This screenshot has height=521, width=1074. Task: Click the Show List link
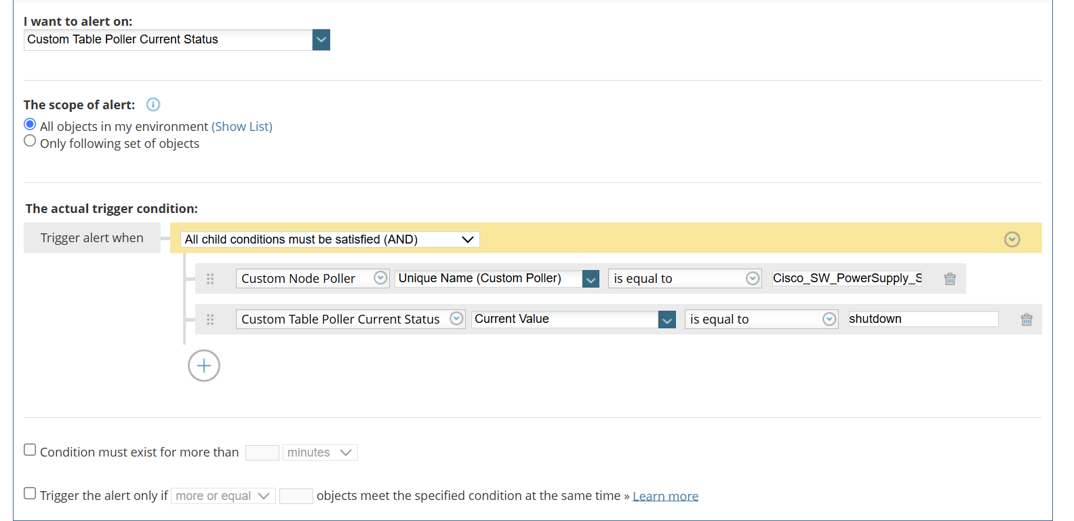(242, 126)
